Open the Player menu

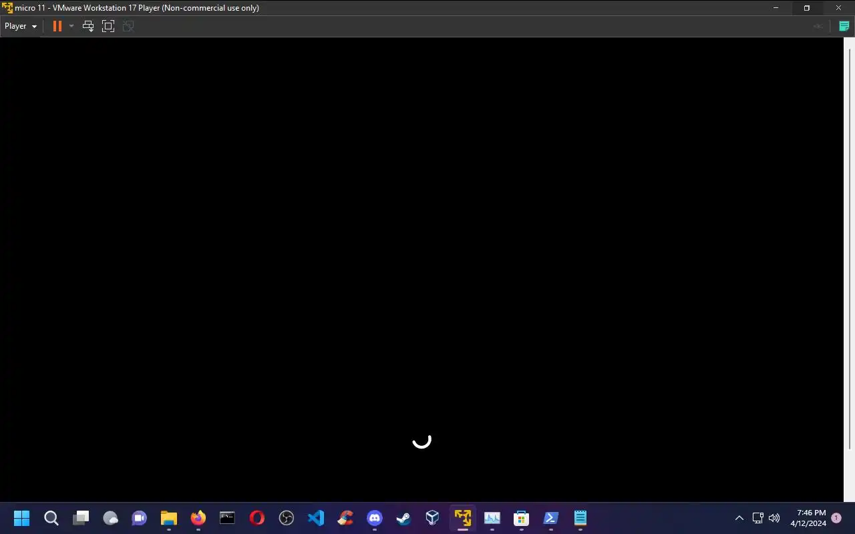coord(21,26)
